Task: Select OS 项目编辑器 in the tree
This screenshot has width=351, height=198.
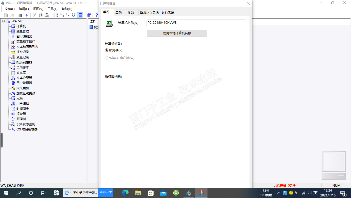Action: [x=27, y=129]
